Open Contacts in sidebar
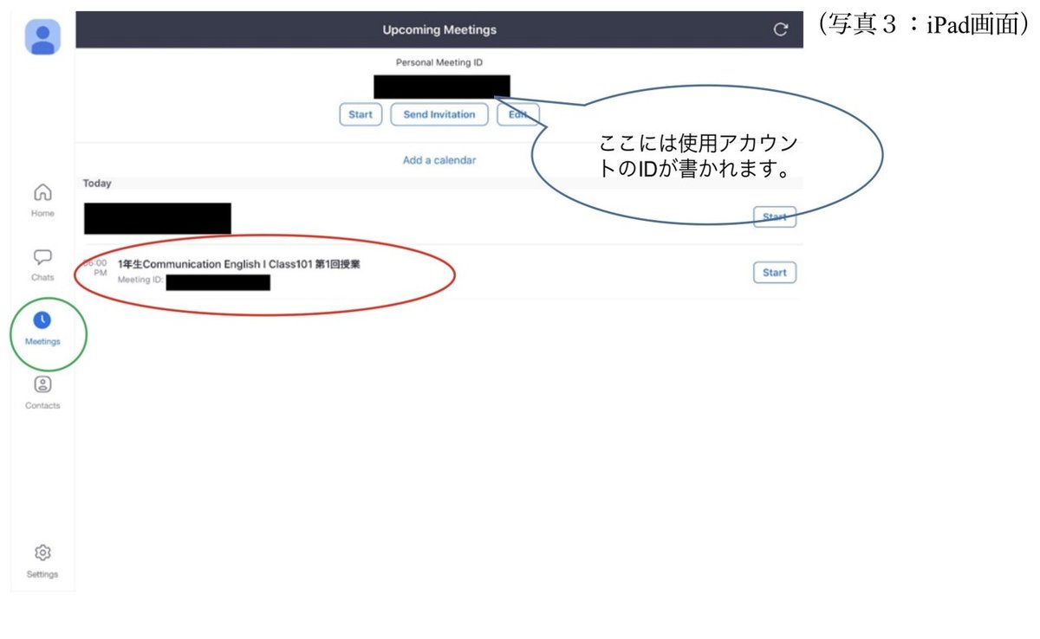This screenshot has width=1040, height=639. point(42,392)
